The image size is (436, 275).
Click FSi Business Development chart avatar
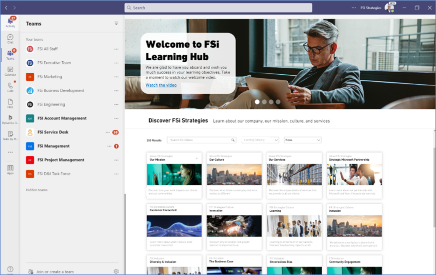[x=30, y=90]
